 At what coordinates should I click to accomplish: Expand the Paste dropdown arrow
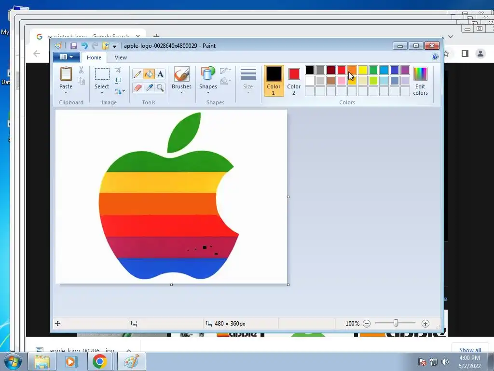point(66,92)
